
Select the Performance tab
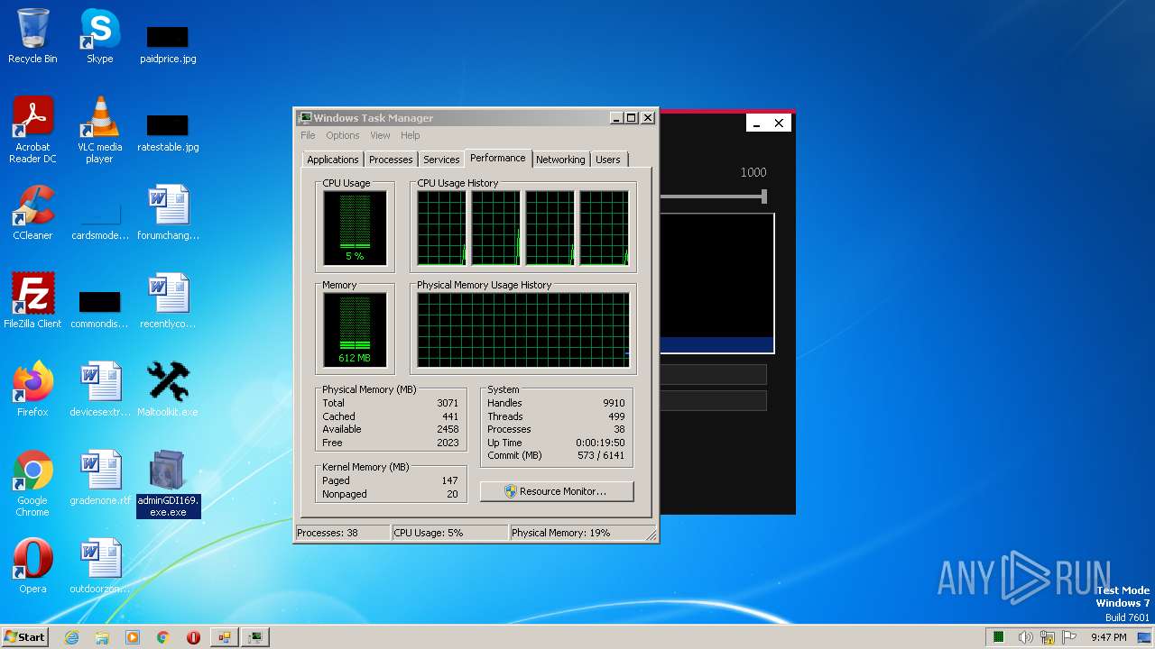497,158
